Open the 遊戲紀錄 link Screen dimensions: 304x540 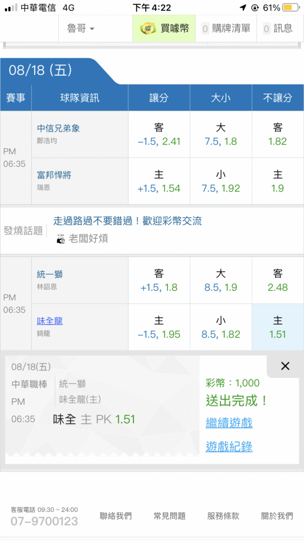(229, 447)
